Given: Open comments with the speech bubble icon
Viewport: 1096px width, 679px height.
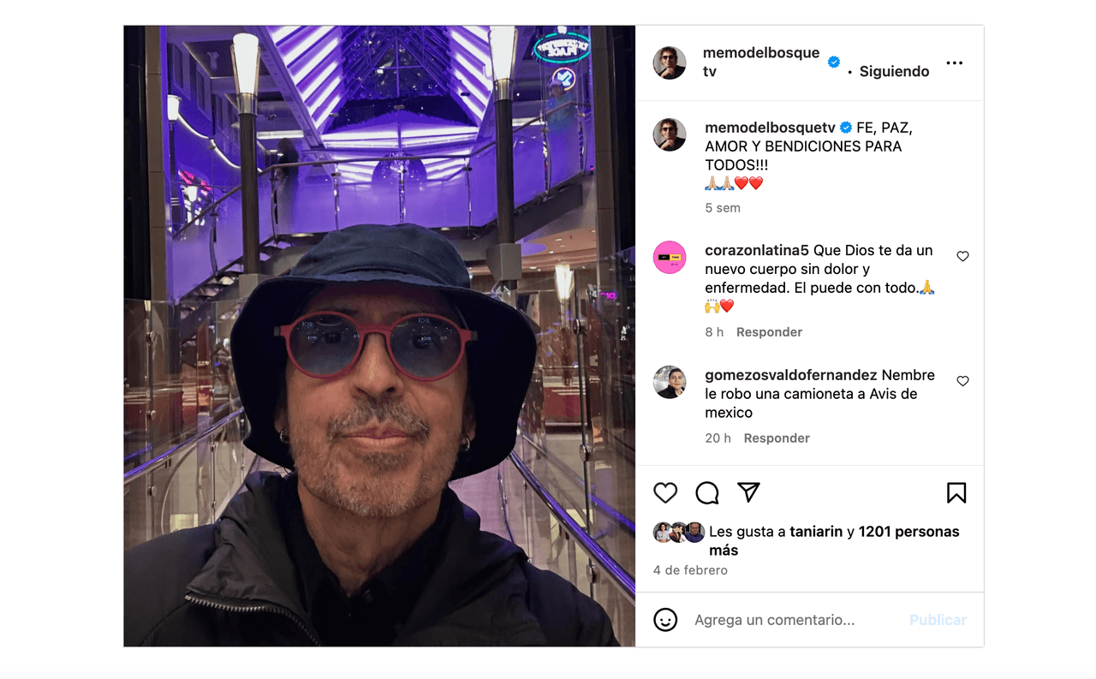Looking at the screenshot, I should [x=707, y=492].
